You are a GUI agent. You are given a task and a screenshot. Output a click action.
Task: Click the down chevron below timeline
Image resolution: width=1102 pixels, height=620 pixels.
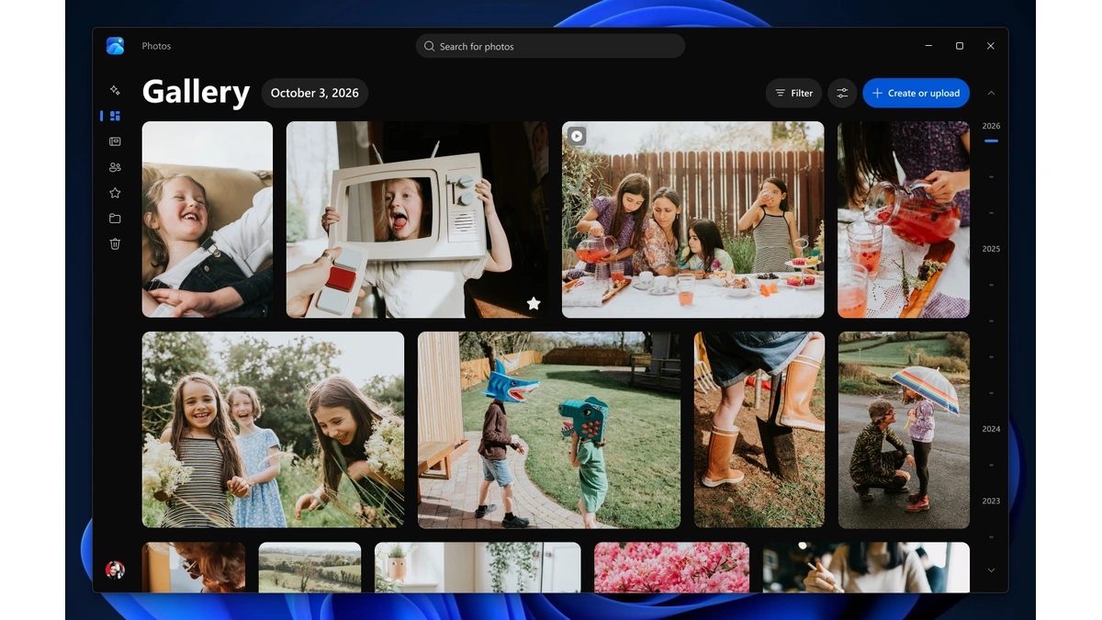click(x=991, y=570)
